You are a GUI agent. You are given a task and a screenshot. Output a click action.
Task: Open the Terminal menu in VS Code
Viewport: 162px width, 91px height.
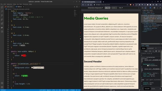(x=25, y=4)
